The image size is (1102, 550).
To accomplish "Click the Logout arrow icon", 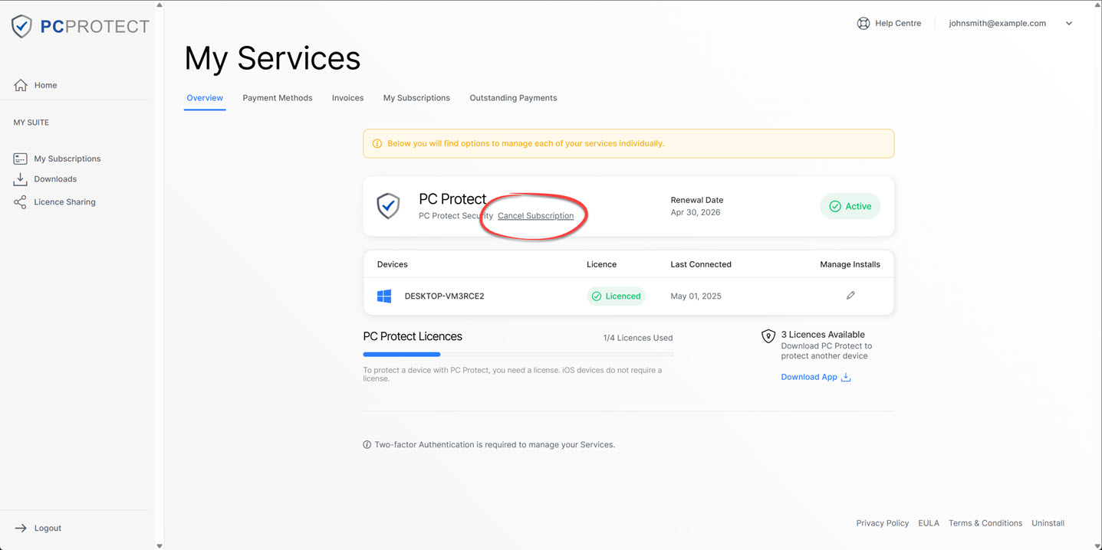I will click(x=21, y=528).
